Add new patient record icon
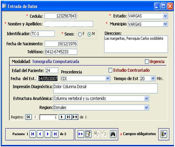 [81, 134]
